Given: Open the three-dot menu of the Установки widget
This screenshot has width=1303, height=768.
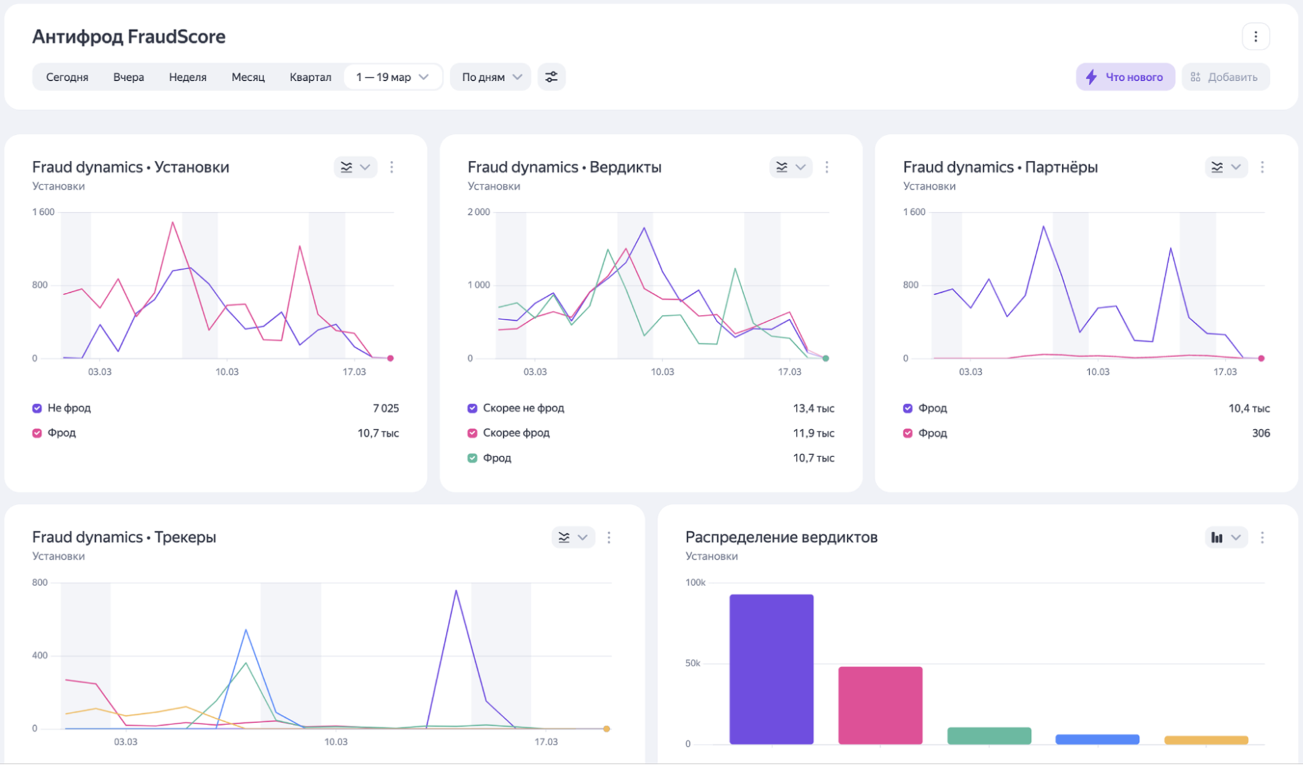Looking at the screenshot, I should 392,168.
